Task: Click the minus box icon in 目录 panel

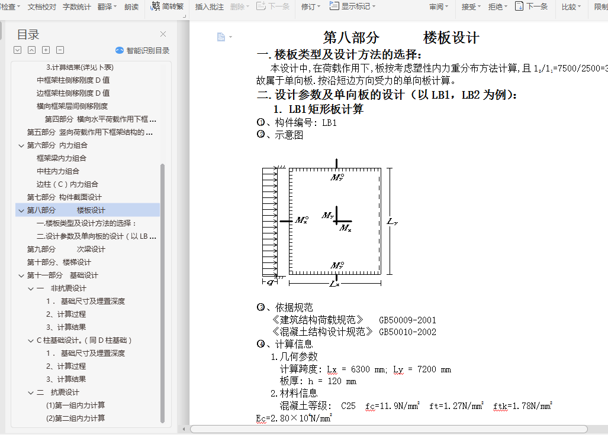Action: coord(60,50)
